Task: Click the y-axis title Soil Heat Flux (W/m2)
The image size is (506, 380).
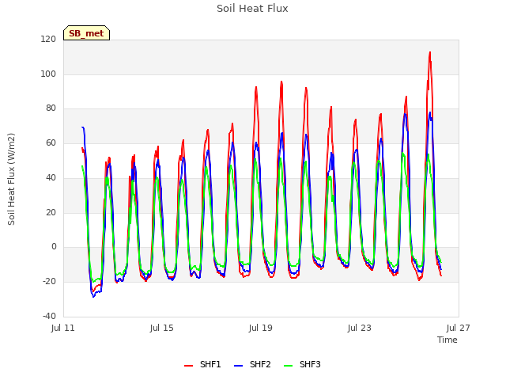Action: tap(11, 179)
